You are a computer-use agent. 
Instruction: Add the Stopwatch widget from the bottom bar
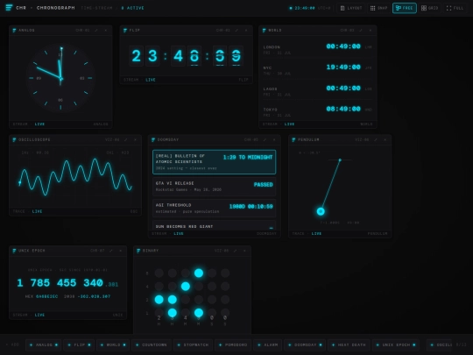point(193,344)
